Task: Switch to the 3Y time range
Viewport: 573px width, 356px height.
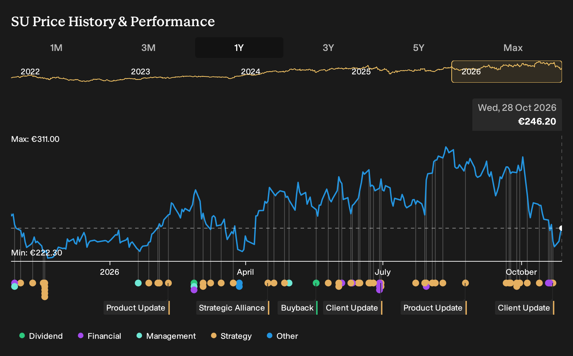Action: (328, 48)
